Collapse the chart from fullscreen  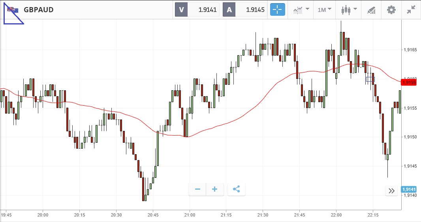coord(411,10)
